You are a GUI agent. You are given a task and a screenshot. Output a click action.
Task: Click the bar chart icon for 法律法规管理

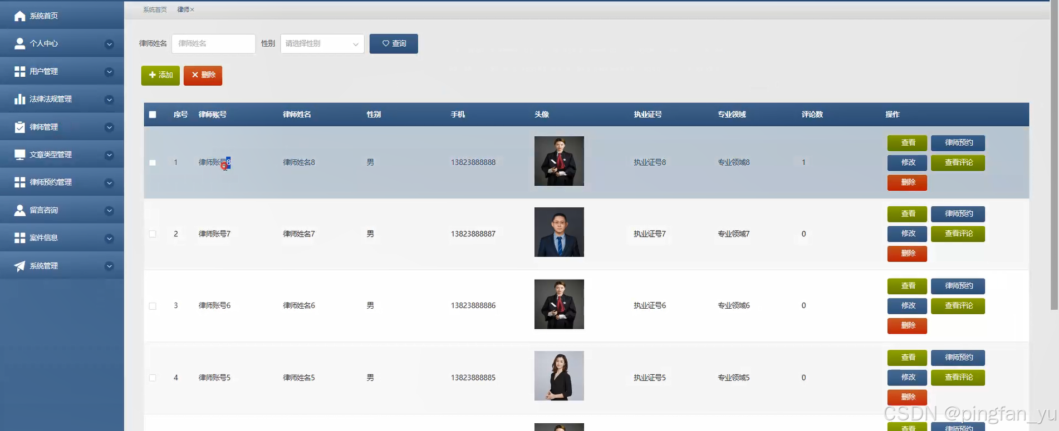(19, 99)
